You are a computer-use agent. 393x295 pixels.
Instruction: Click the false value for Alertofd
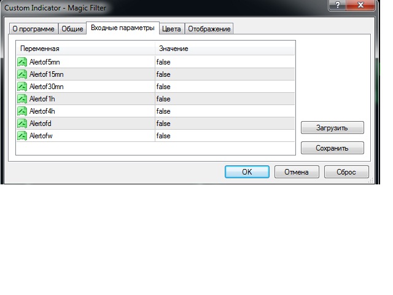(163, 124)
